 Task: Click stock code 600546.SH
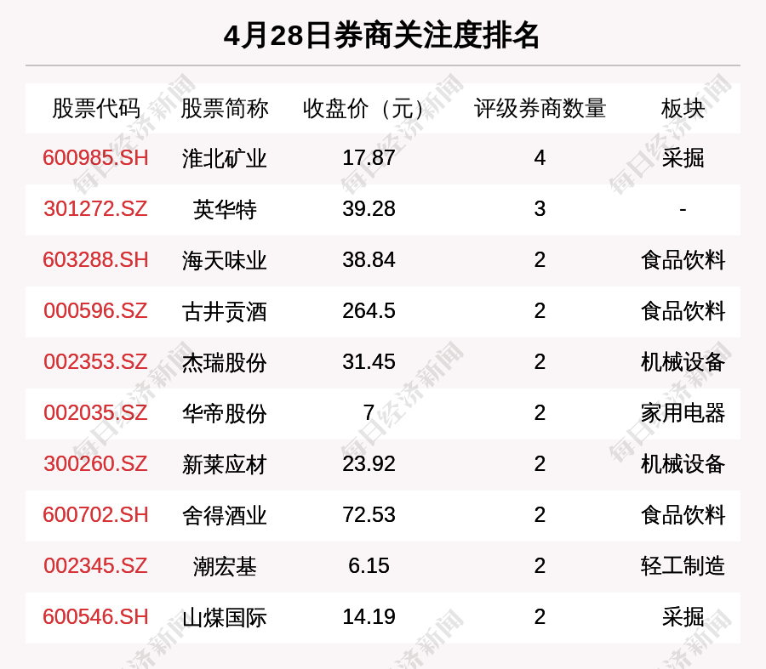(x=95, y=617)
